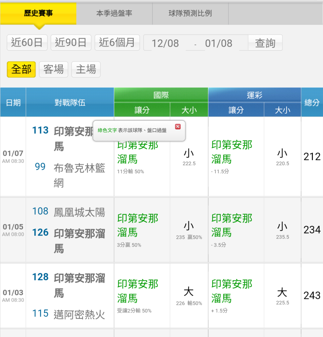Click the 大小 header under 運彩
Image resolution: width=323 pixels, height=337 pixels.
coord(282,110)
